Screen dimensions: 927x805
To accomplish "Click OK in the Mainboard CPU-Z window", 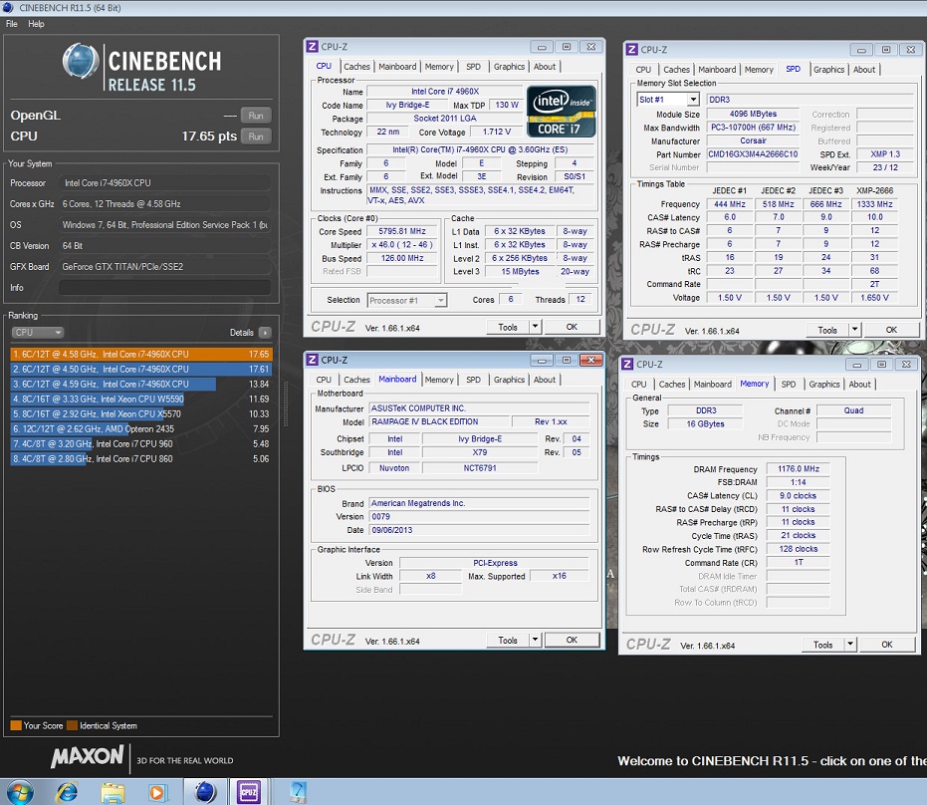I will tap(572, 640).
